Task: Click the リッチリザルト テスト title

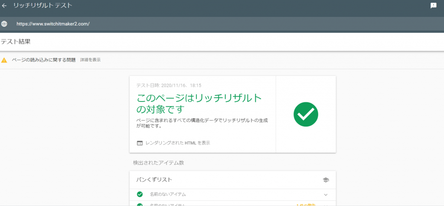Action: pos(43,6)
